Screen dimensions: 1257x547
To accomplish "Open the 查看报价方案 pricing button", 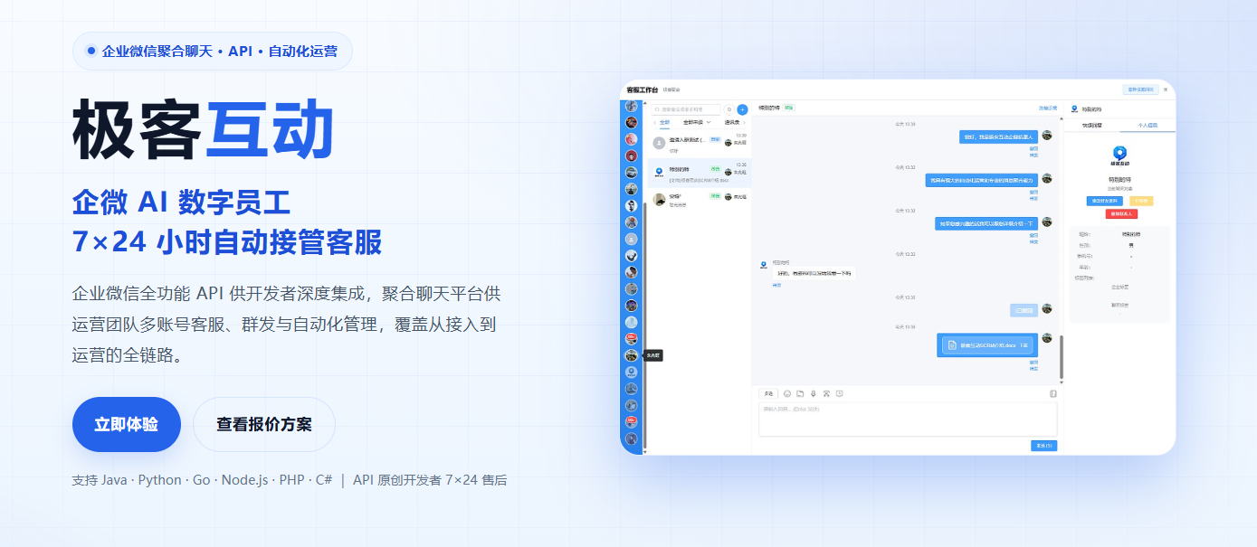I will click(264, 424).
